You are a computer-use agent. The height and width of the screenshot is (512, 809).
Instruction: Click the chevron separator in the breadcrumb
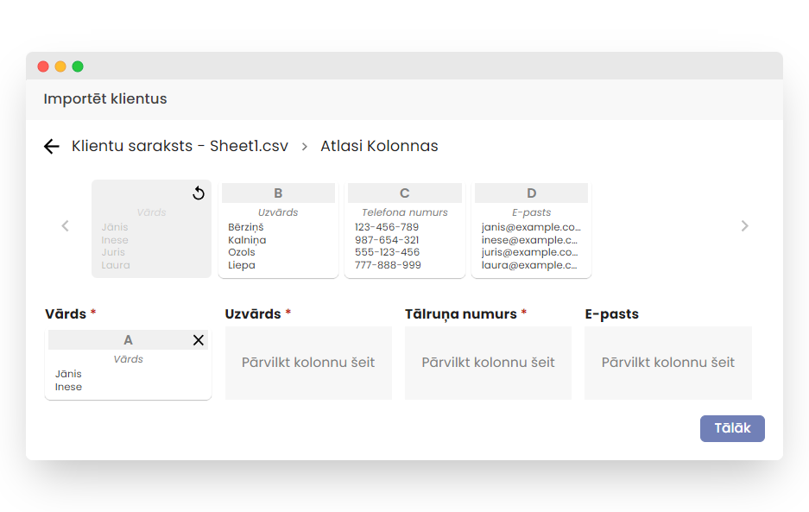click(303, 147)
